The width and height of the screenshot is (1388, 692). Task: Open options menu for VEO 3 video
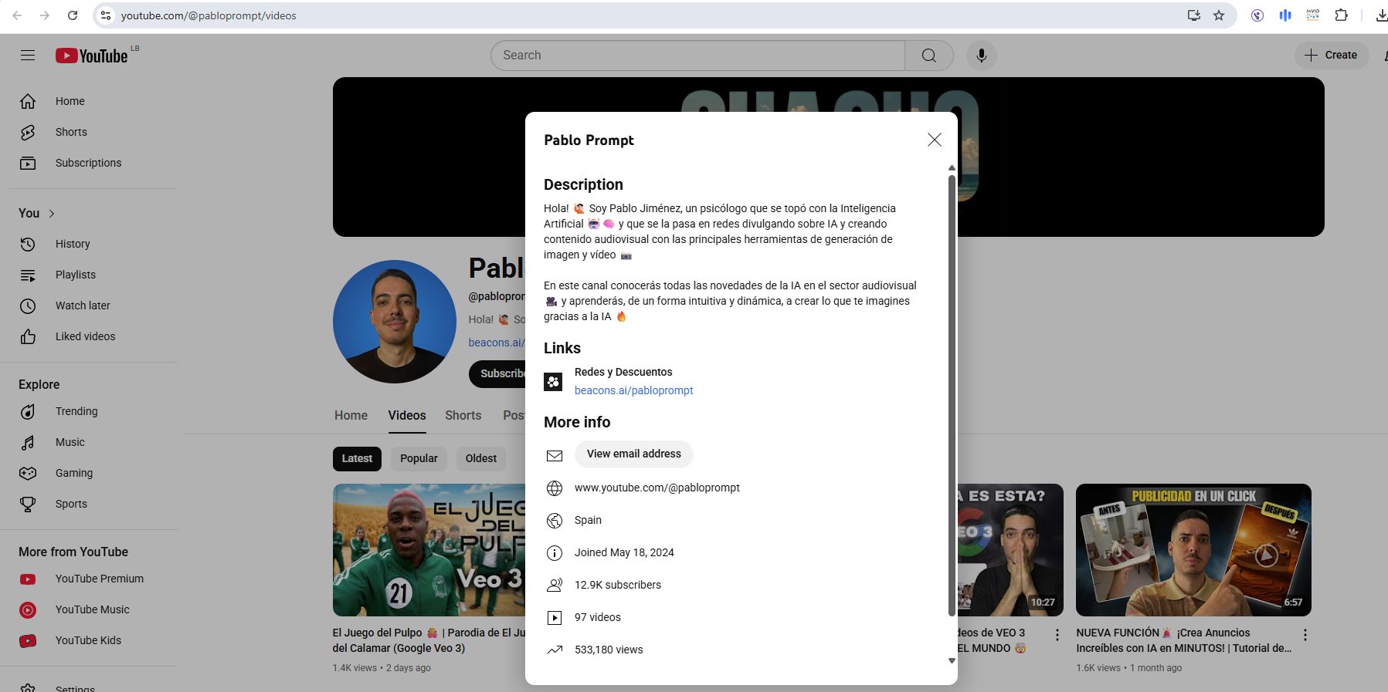pyautogui.click(x=1057, y=635)
